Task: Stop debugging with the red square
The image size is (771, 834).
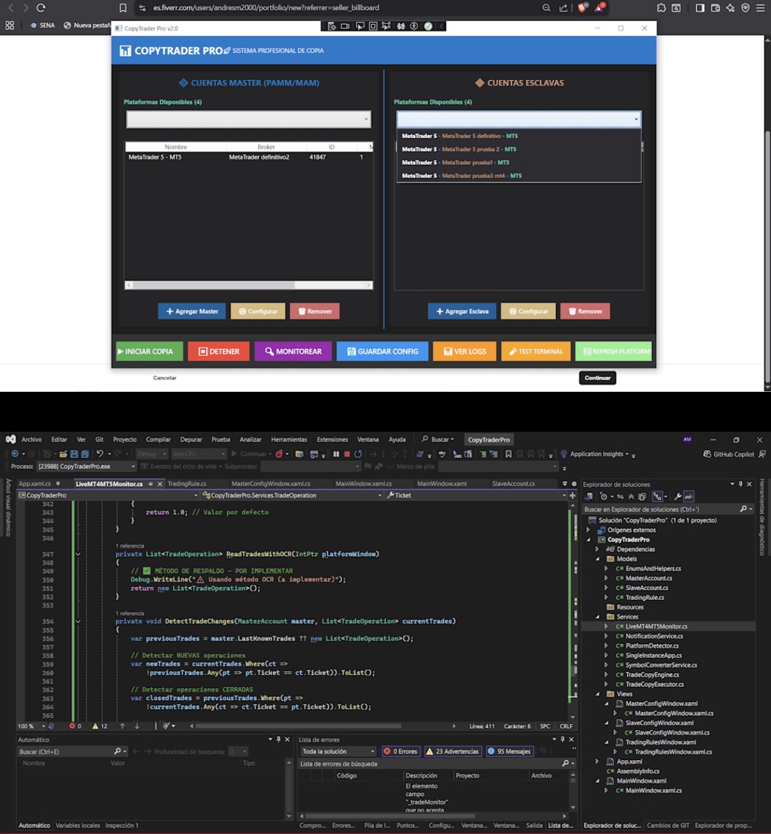Action: point(347,454)
